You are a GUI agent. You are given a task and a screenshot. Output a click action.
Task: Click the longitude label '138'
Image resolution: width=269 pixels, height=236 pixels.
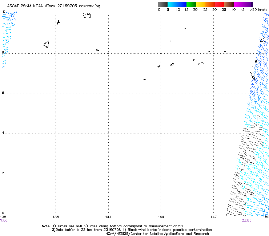[56, 217]
